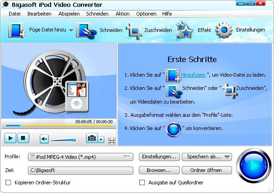Click the film reel preview image
The height and width of the screenshot is (193, 274).
pyautogui.click(x=59, y=81)
